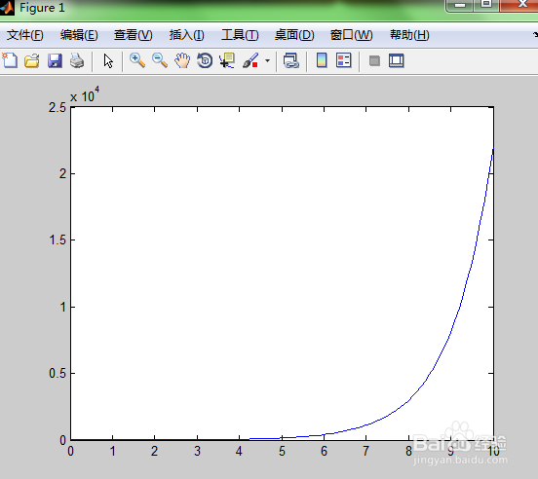
Task: Print the figure using printer icon
Action: [x=77, y=60]
